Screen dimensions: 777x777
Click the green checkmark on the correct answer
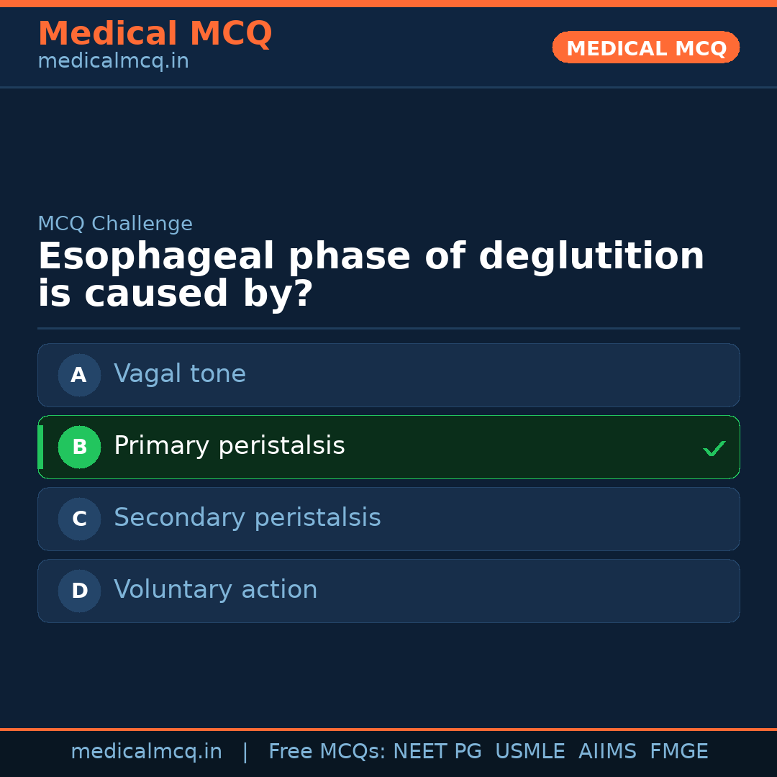tap(714, 448)
